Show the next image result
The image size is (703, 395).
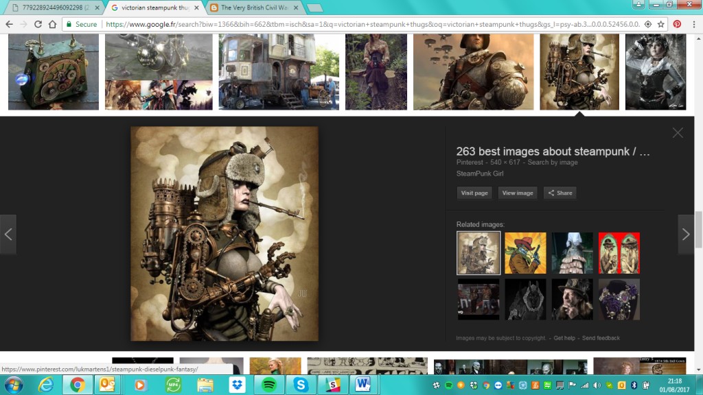(x=686, y=235)
